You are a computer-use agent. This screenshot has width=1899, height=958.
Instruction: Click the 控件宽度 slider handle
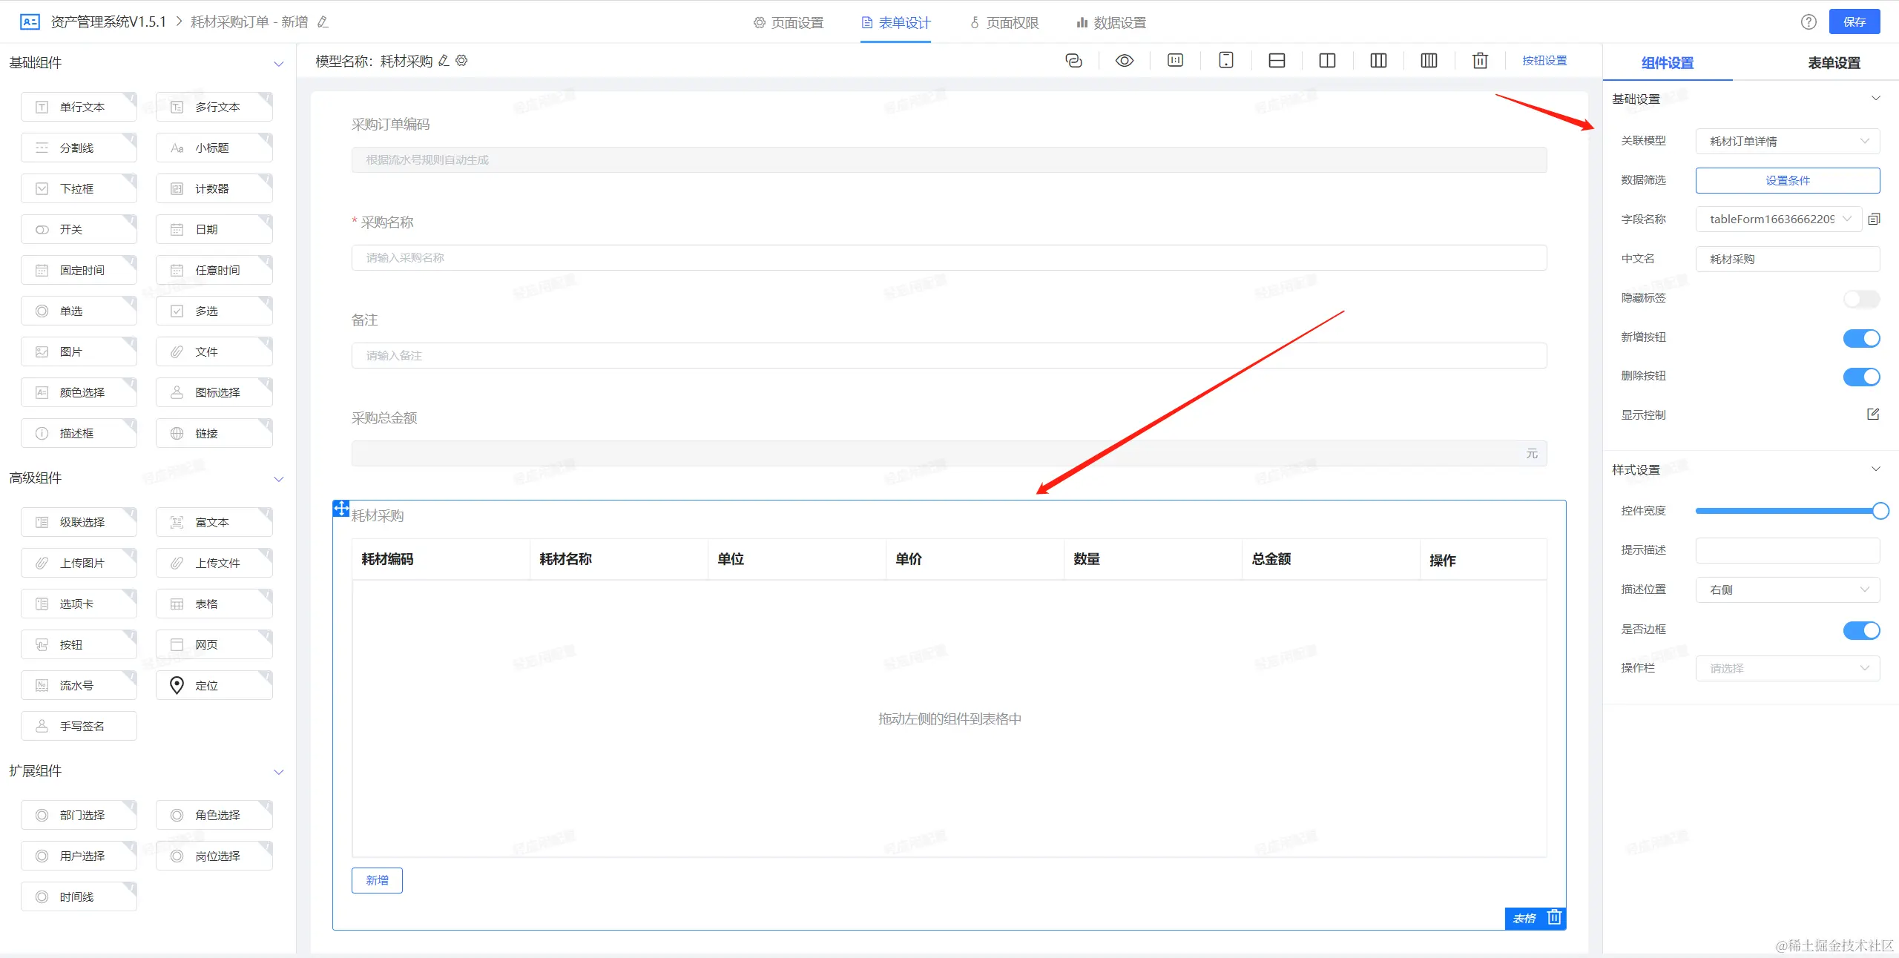(x=1880, y=511)
